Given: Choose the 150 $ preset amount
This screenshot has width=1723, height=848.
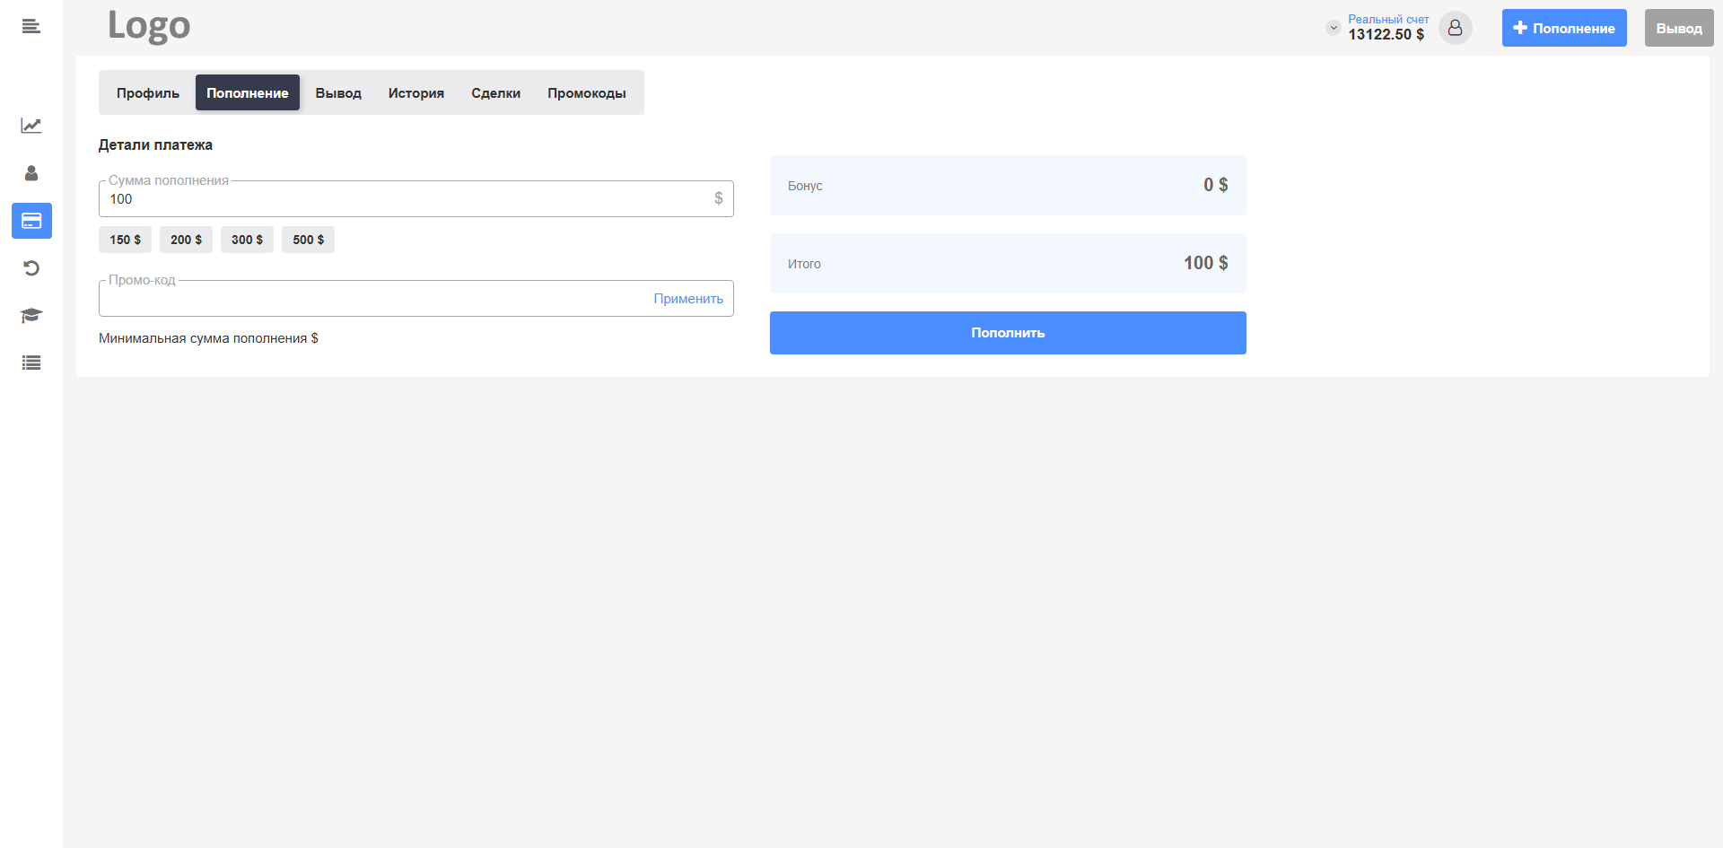Looking at the screenshot, I should pos(125,240).
